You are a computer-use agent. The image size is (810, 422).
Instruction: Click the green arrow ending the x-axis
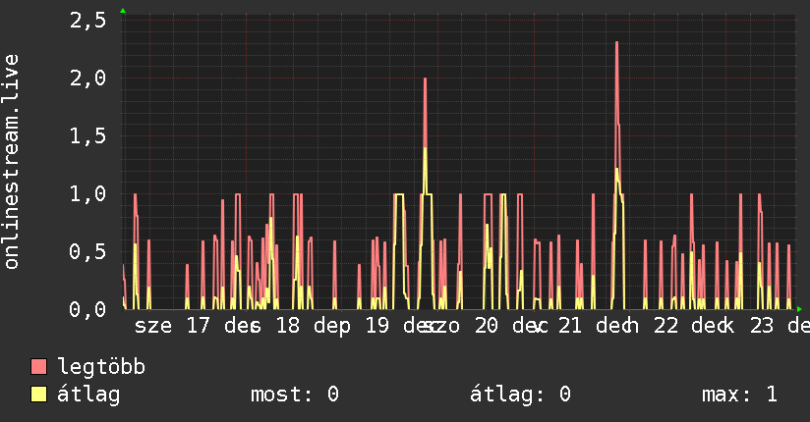pos(799,309)
